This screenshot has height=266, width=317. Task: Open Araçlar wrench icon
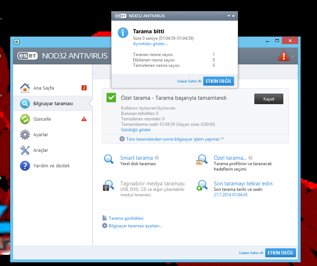pos(25,150)
